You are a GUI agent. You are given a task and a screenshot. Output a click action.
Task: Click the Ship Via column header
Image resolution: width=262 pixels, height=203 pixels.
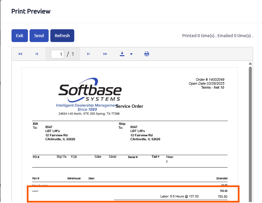click(61, 157)
